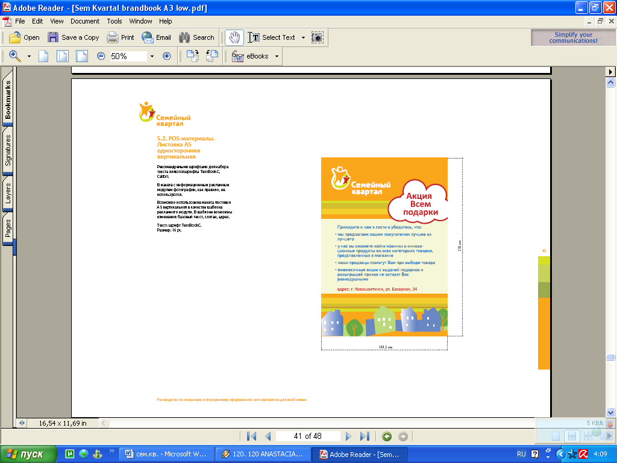Expand the eBooks dropdown arrow

277,56
